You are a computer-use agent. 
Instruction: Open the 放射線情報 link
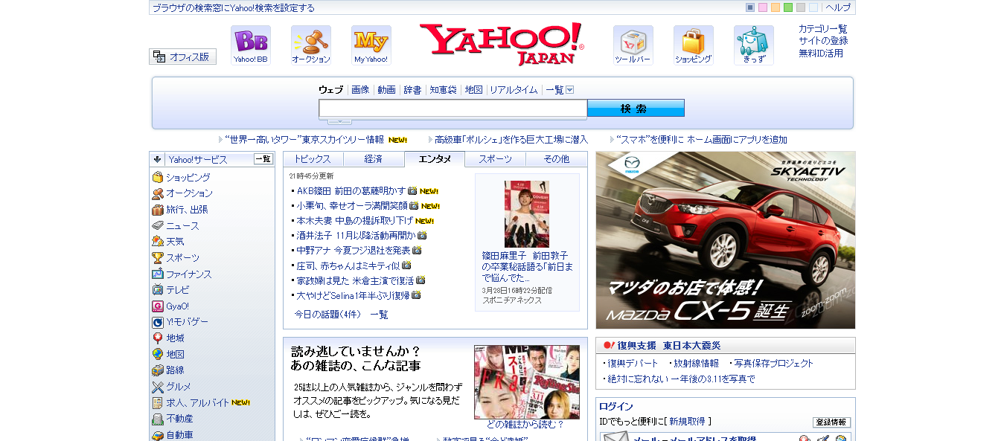coord(697,364)
